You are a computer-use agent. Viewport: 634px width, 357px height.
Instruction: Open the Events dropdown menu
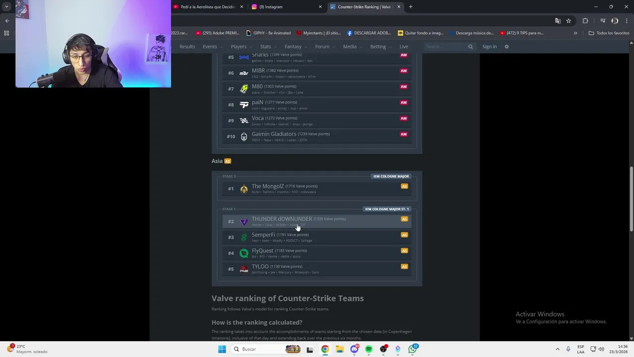click(x=212, y=47)
